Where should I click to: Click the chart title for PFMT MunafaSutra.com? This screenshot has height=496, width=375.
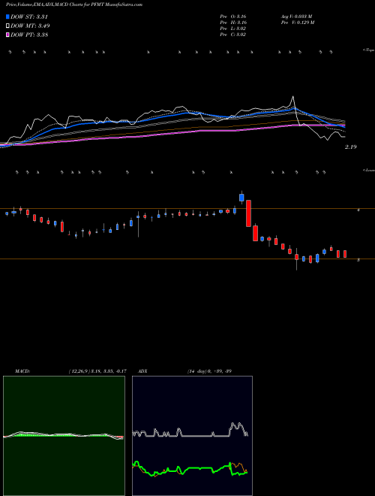74,5
